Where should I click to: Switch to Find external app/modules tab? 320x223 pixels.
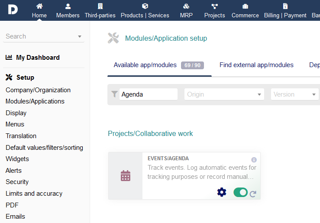tap(256, 65)
